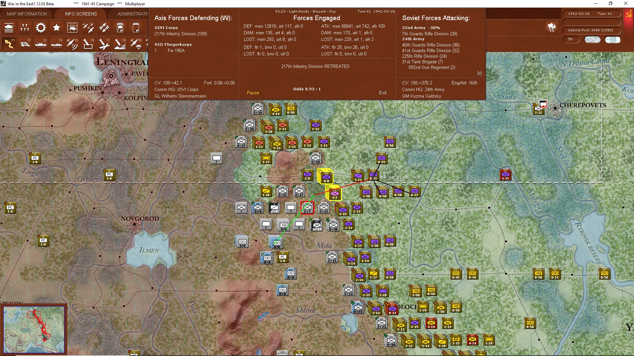Click the star victory screen icon
The width and height of the screenshot is (634, 356).
[x=56, y=28]
